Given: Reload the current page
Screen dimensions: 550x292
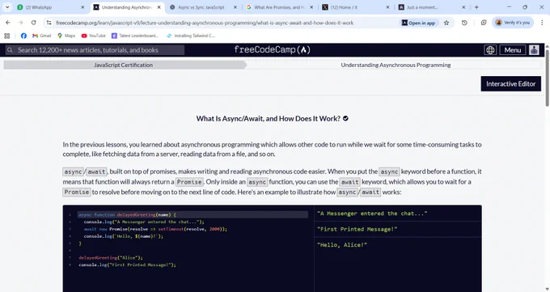Looking at the screenshot, I should (34, 23).
